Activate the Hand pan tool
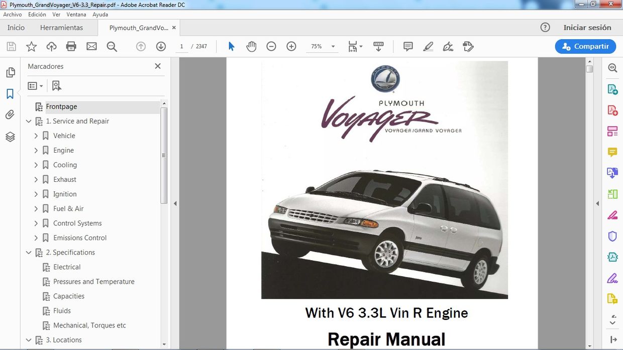The height and width of the screenshot is (350, 623). 251,46
